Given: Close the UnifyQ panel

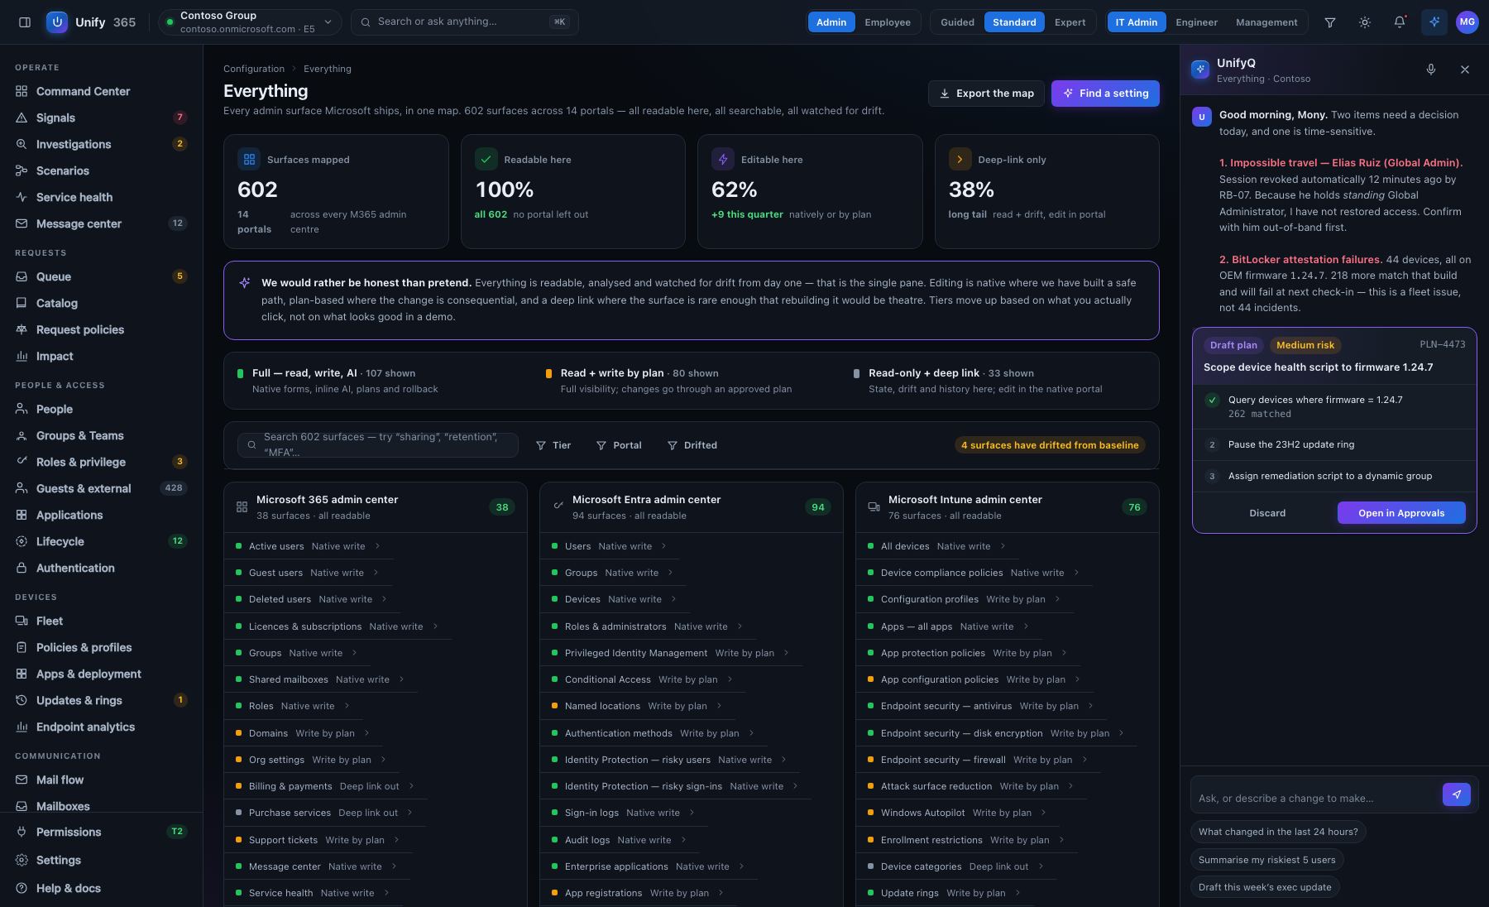Looking at the screenshot, I should click(1465, 70).
